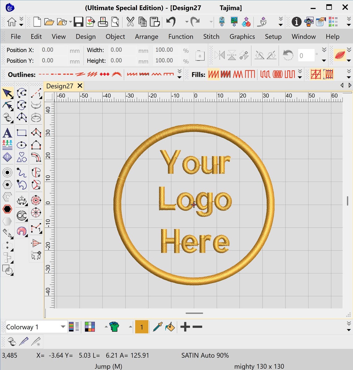Open the Graphics menu
Screen dimensions: 353x370
pyautogui.click(x=242, y=37)
